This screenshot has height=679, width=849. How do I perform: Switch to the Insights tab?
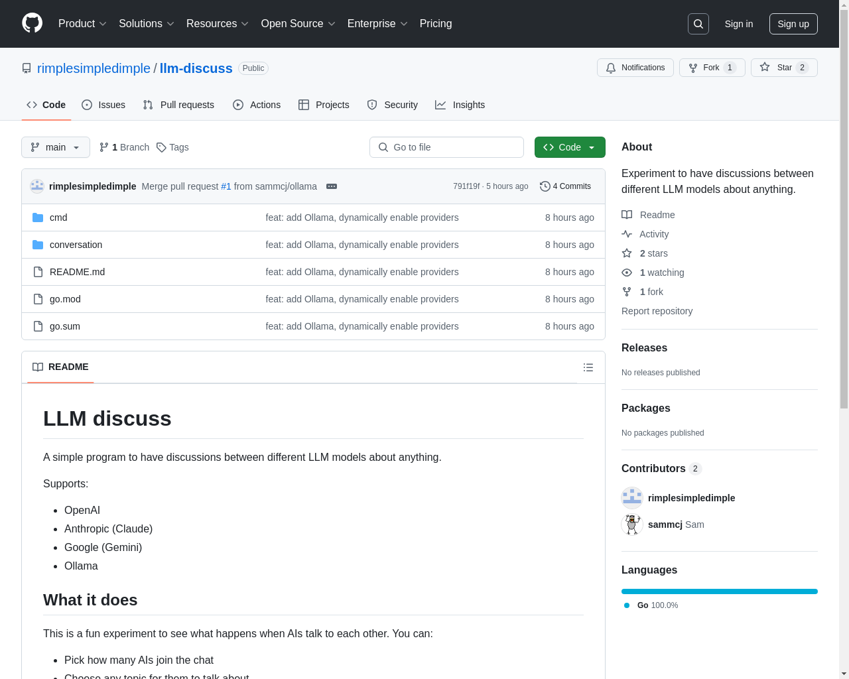[460, 105]
